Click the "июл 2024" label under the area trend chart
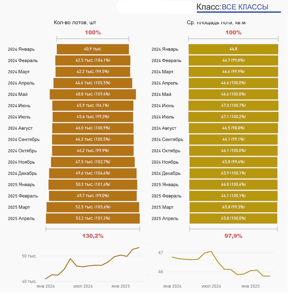Screen dimensions: 288x303 coord(211,286)
